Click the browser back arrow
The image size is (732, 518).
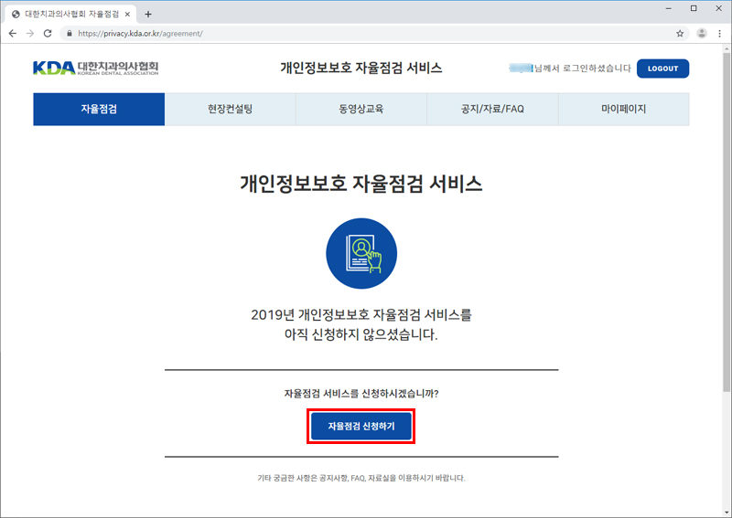(12, 33)
